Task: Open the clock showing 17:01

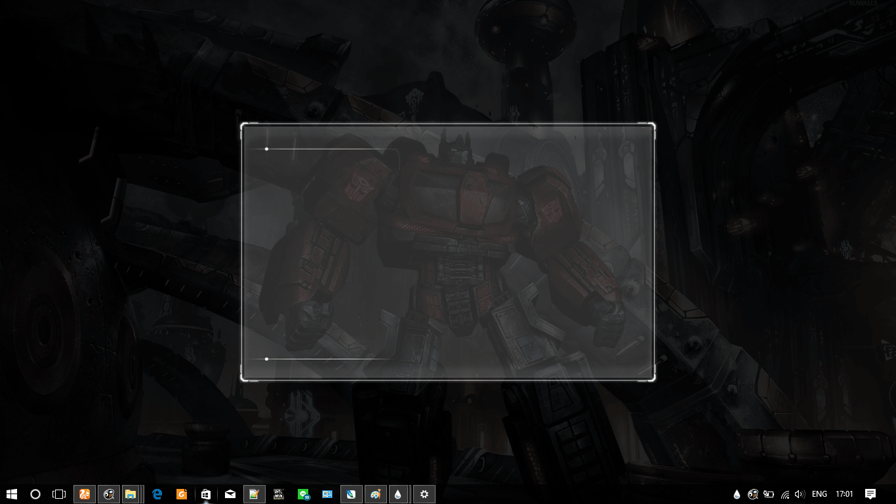Action: coord(845,494)
